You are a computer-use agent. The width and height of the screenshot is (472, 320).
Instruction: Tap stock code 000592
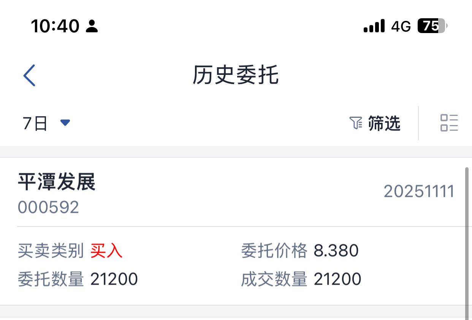click(x=48, y=208)
